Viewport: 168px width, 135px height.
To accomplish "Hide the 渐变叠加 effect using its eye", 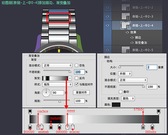I will click(x=132, y=43).
